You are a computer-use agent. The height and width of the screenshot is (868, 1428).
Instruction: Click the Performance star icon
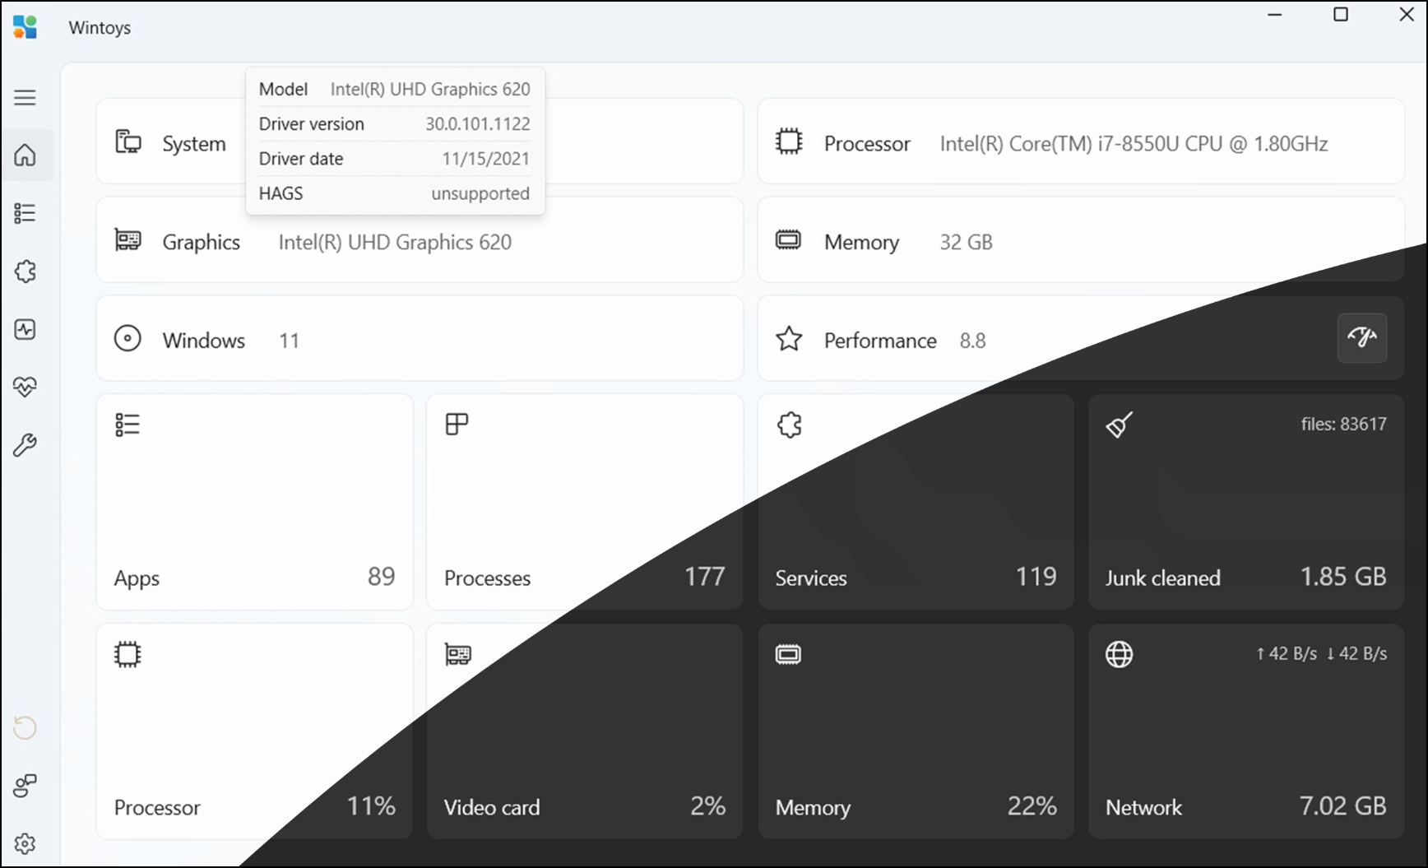789,338
